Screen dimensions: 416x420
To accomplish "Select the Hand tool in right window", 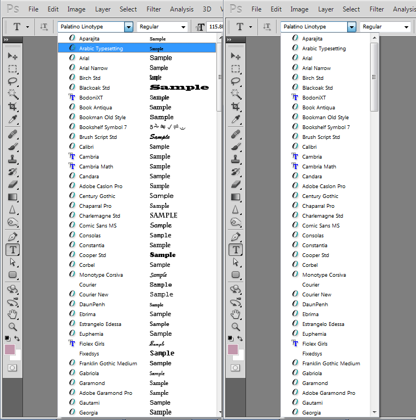I will click(x=236, y=314).
